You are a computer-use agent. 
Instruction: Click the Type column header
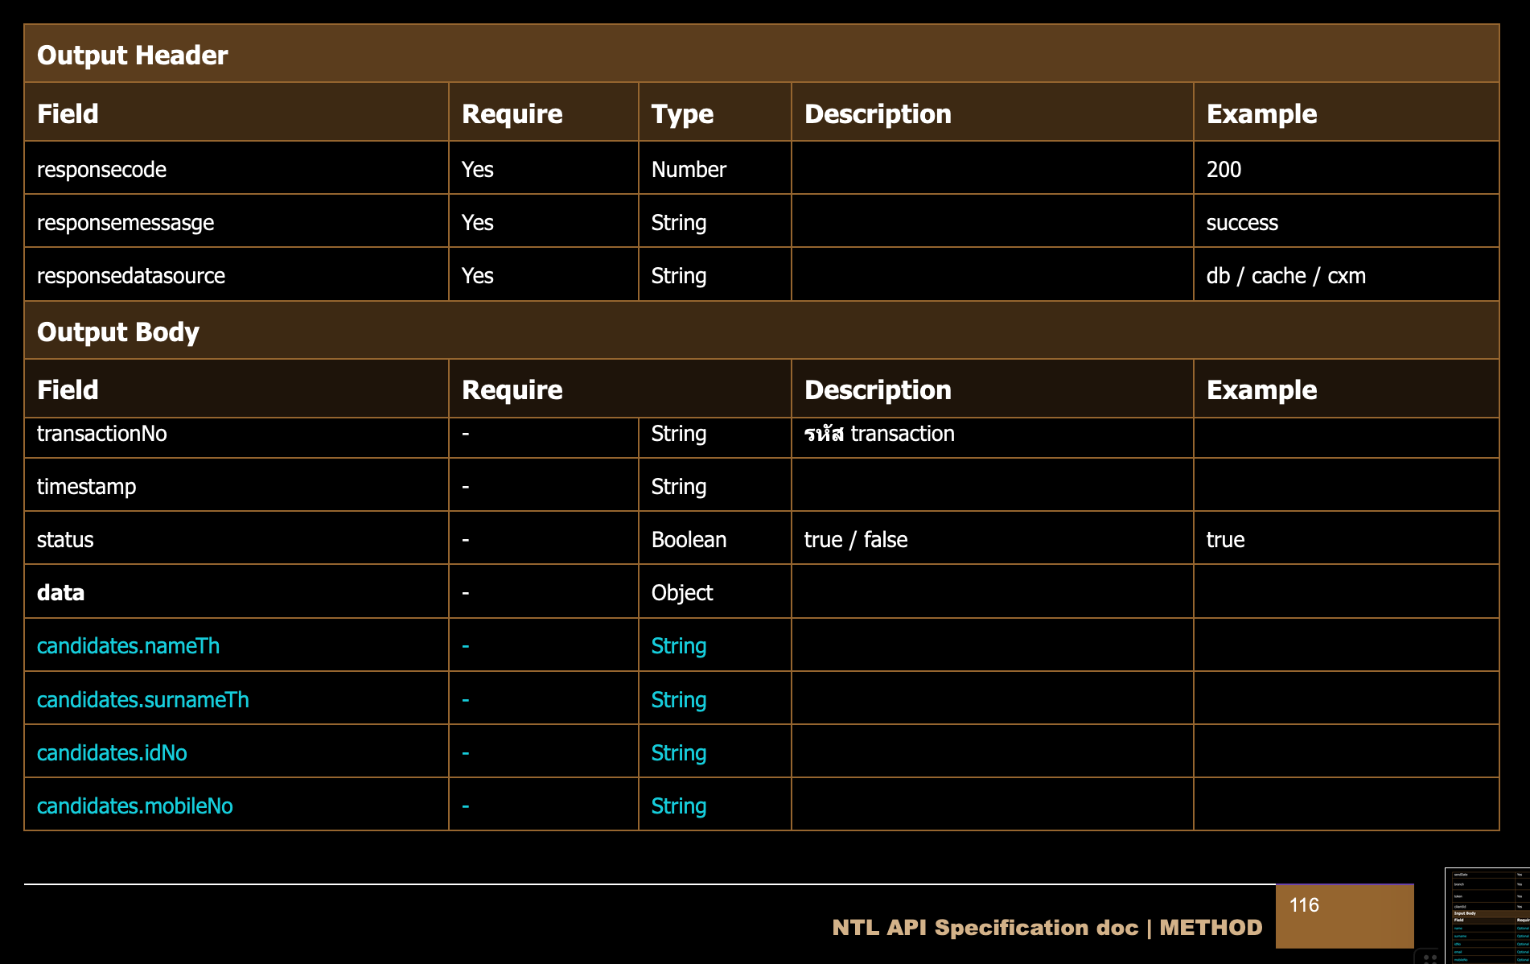pos(682,113)
